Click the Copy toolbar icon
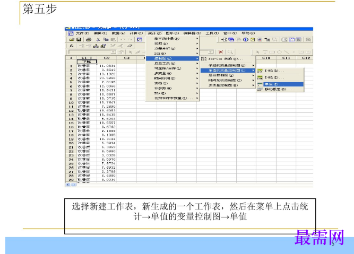The height and width of the screenshot is (254, 354). pyautogui.click(x=106, y=39)
